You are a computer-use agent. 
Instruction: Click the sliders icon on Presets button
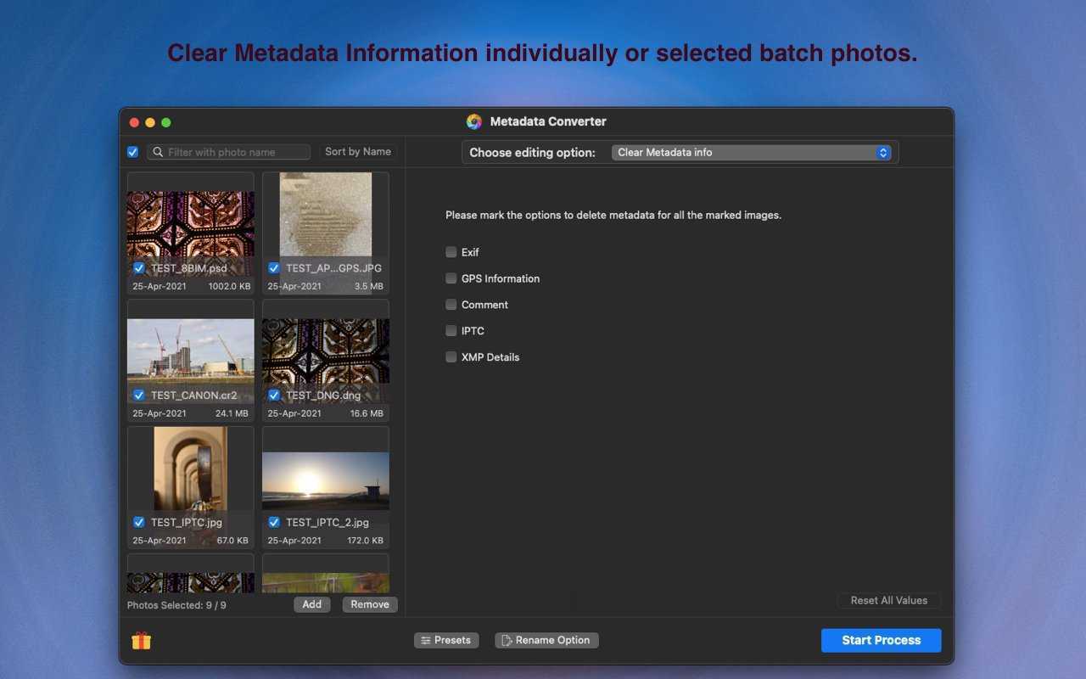pyautogui.click(x=425, y=641)
